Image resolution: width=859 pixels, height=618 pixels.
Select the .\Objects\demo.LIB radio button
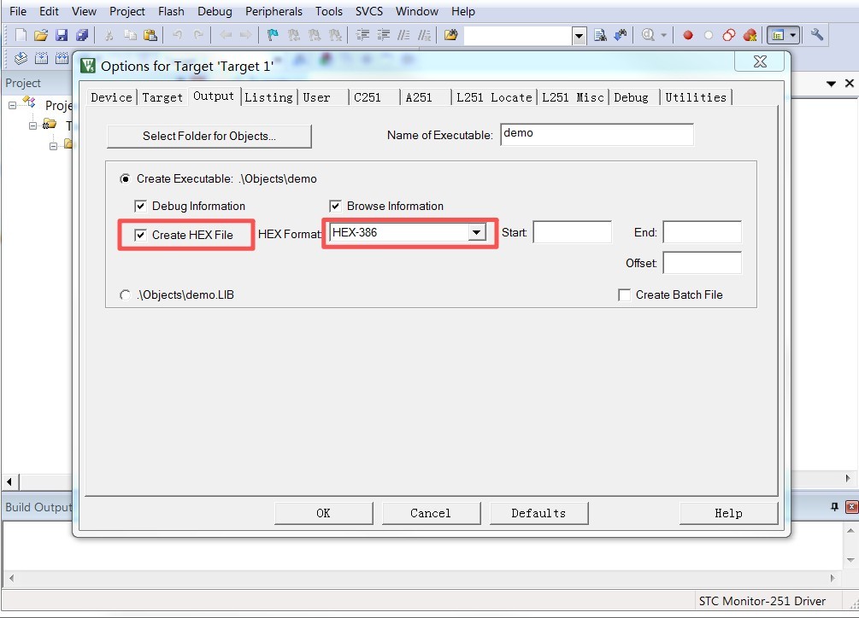[x=126, y=294]
